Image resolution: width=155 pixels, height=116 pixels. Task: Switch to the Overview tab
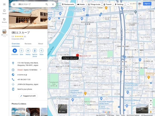click(16, 44)
